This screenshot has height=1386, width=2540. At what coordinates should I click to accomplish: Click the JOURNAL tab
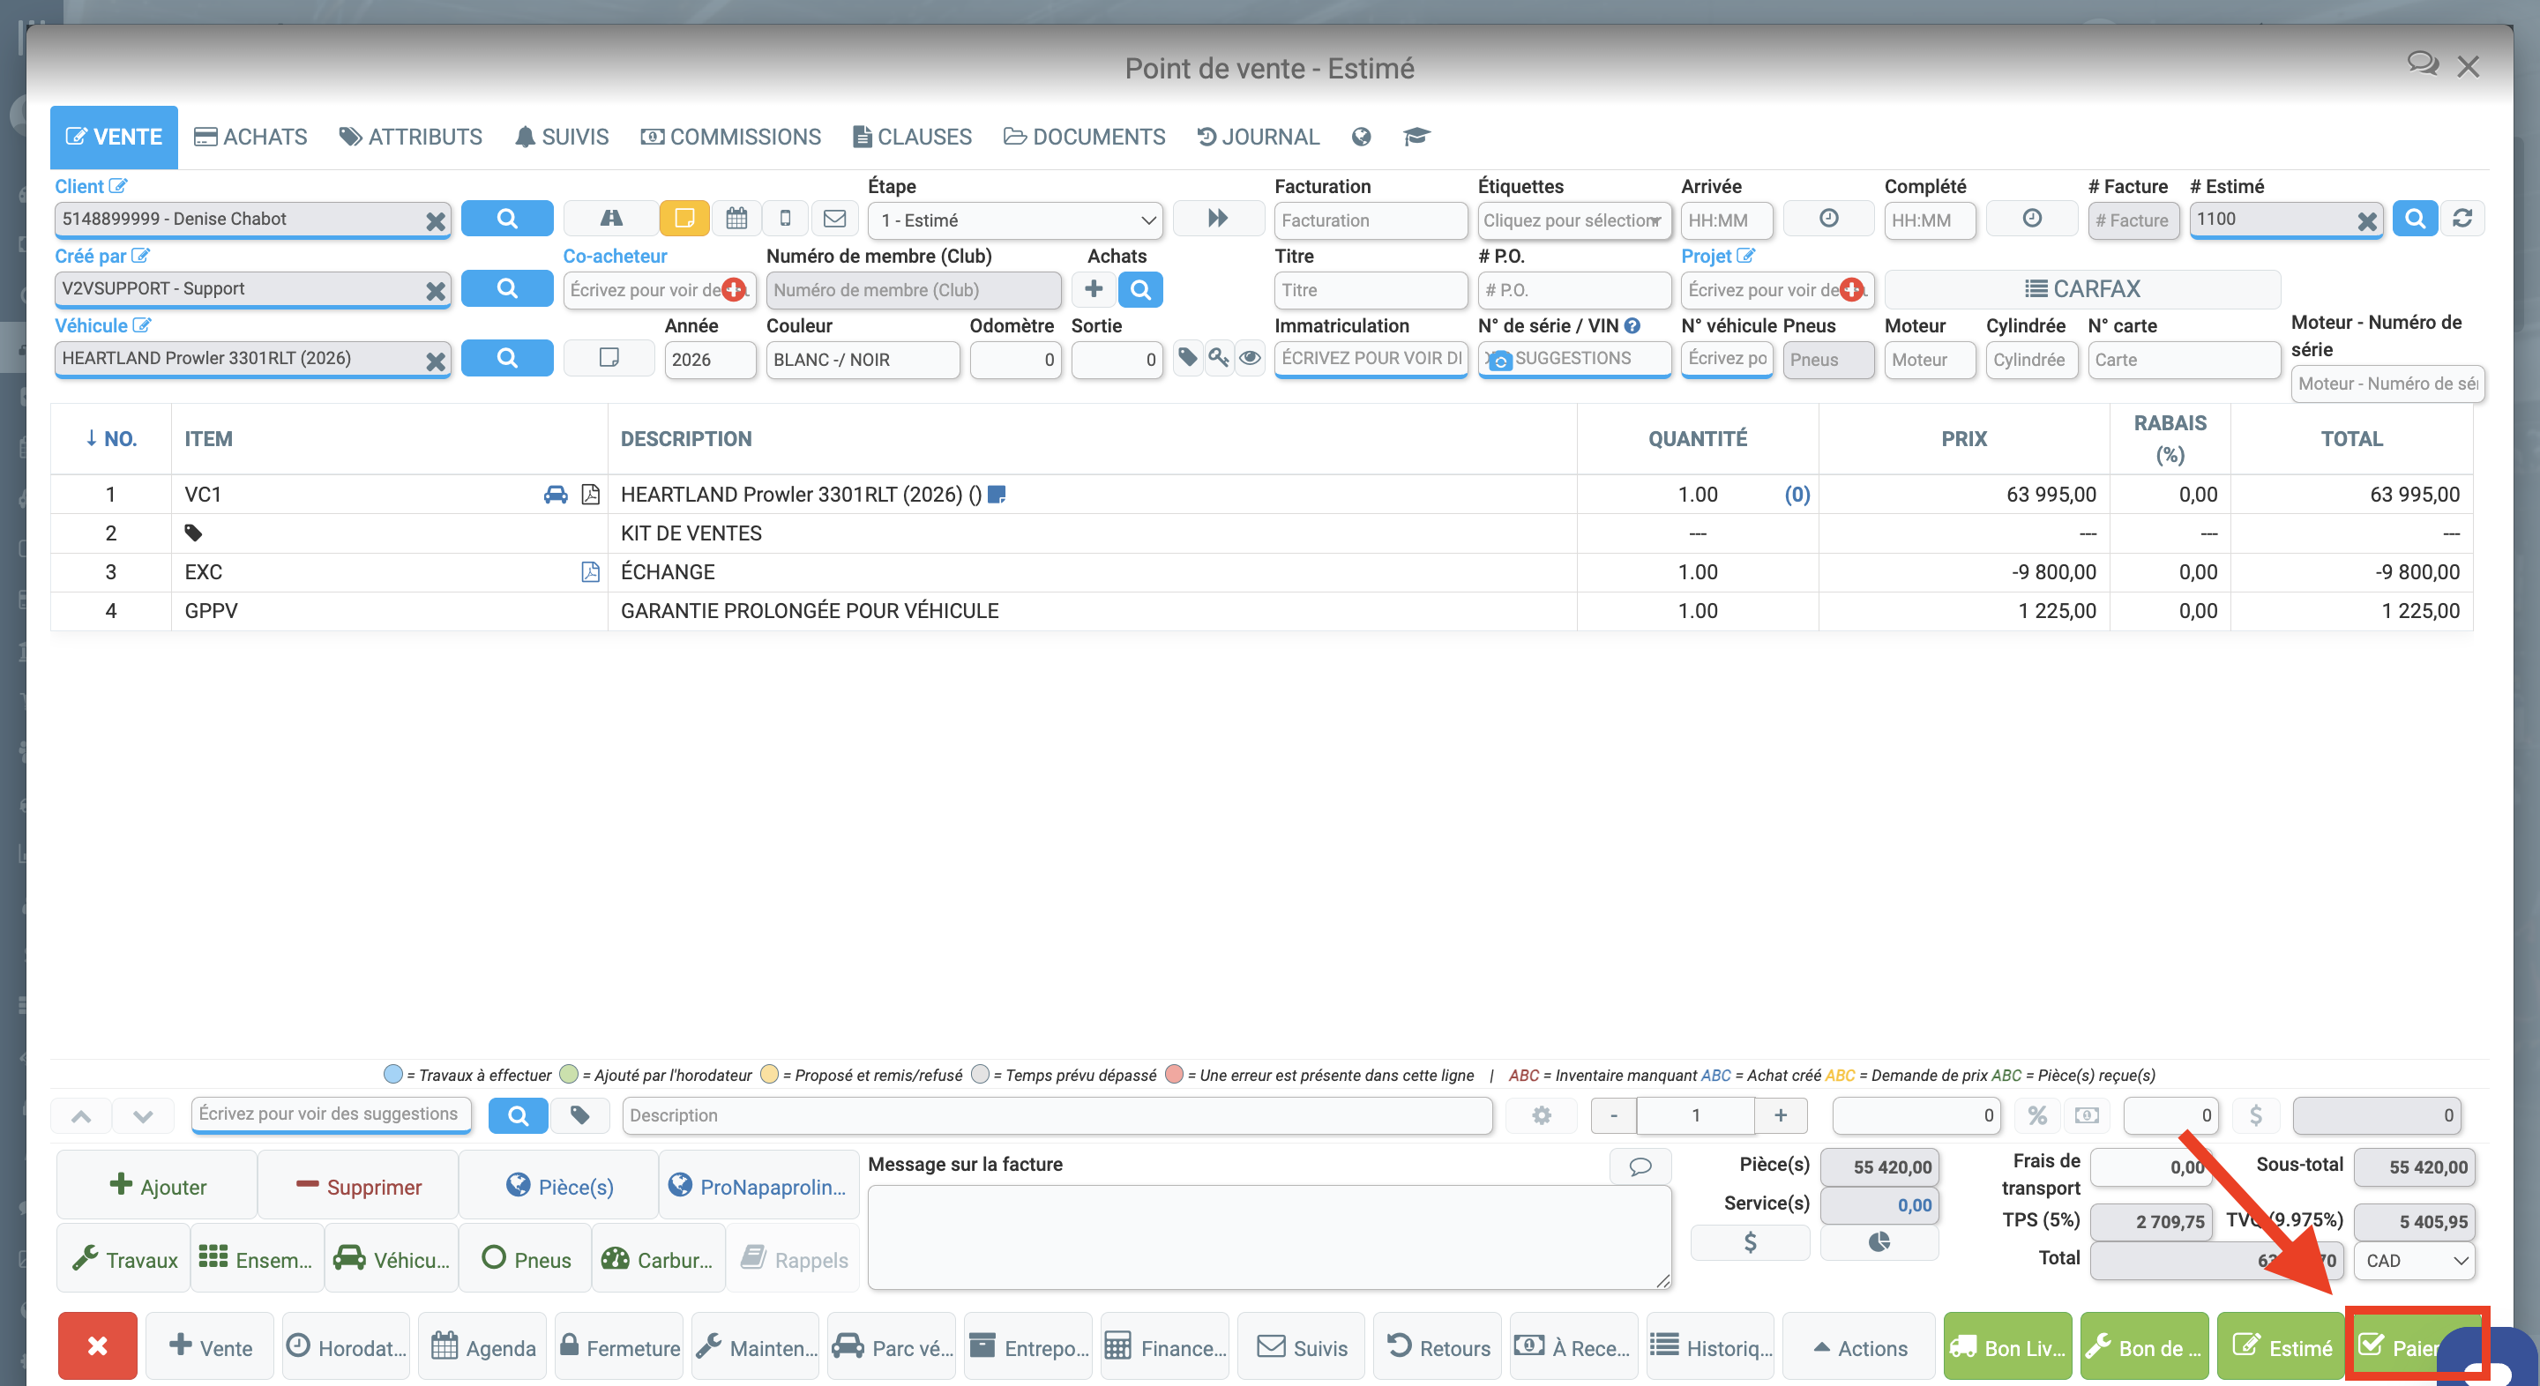point(1259,137)
